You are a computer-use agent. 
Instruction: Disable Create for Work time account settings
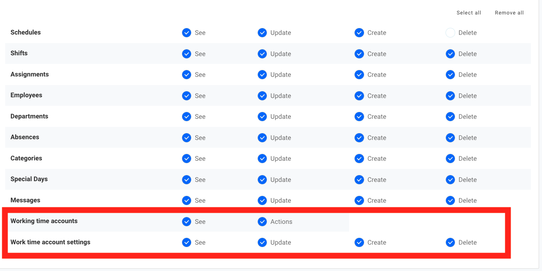click(359, 242)
